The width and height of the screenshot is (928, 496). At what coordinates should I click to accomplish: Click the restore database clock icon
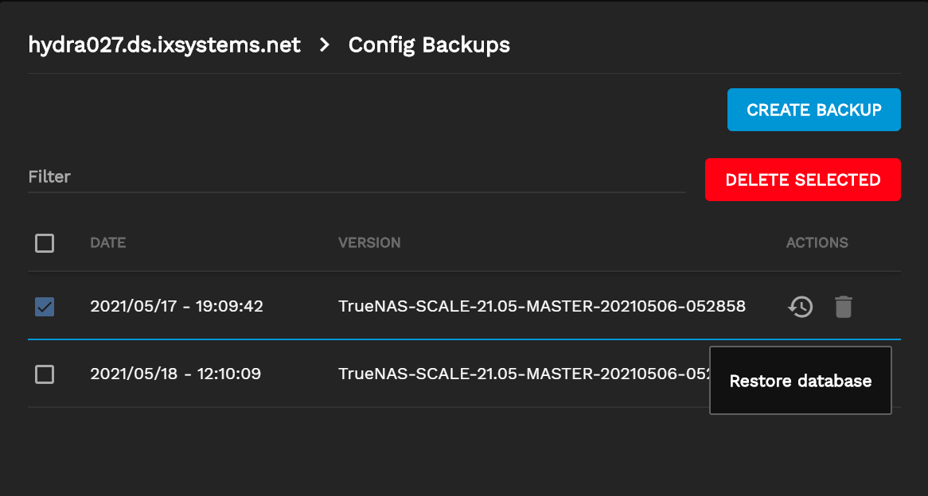click(x=801, y=307)
